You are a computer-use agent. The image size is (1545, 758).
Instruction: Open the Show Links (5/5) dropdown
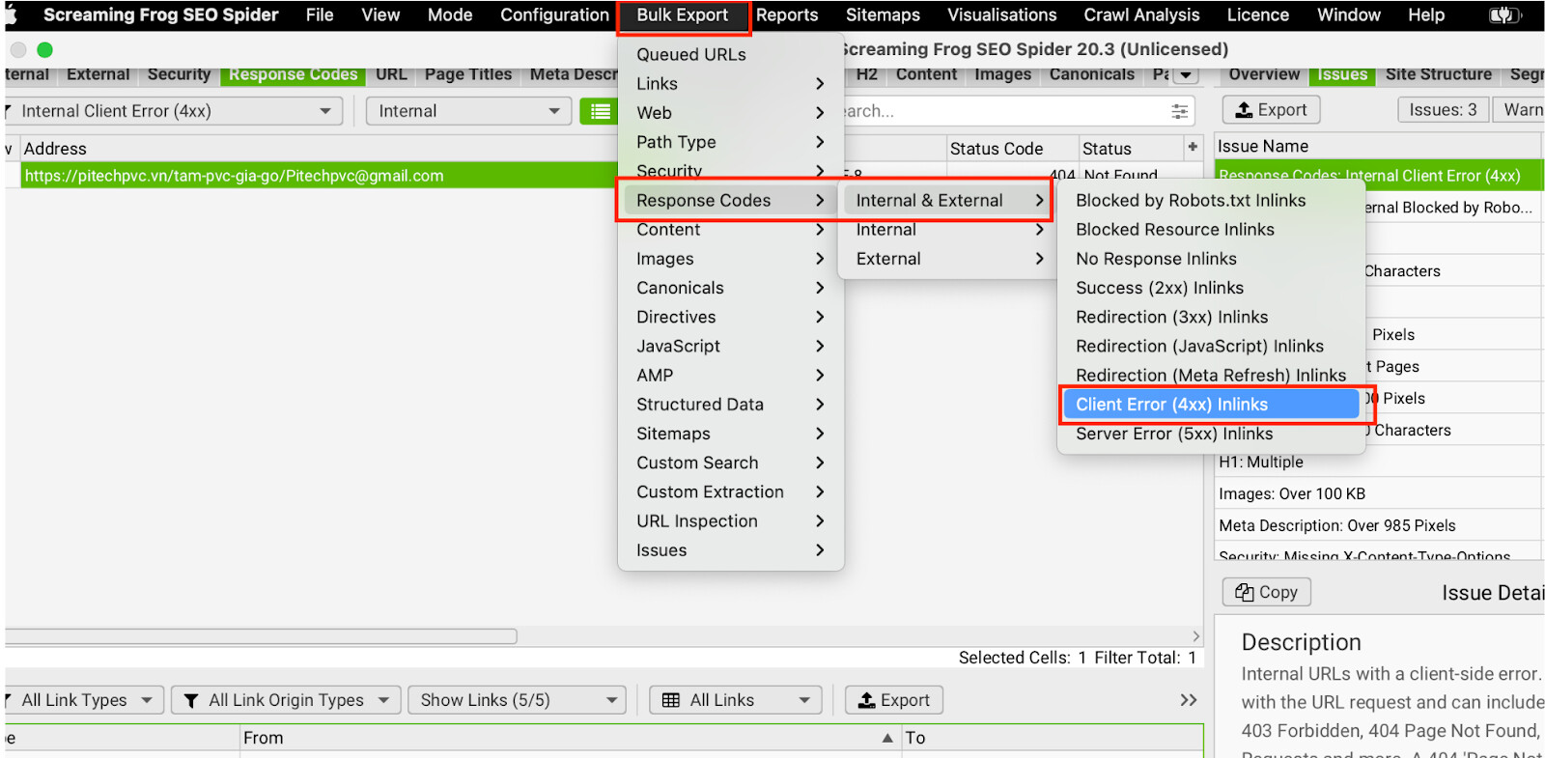[517, 700]
